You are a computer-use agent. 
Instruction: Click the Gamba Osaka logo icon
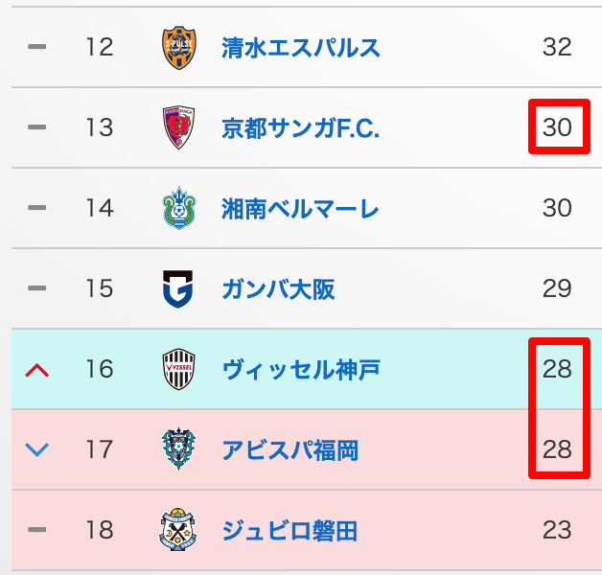pyautogui.click(x=179, y=288)
